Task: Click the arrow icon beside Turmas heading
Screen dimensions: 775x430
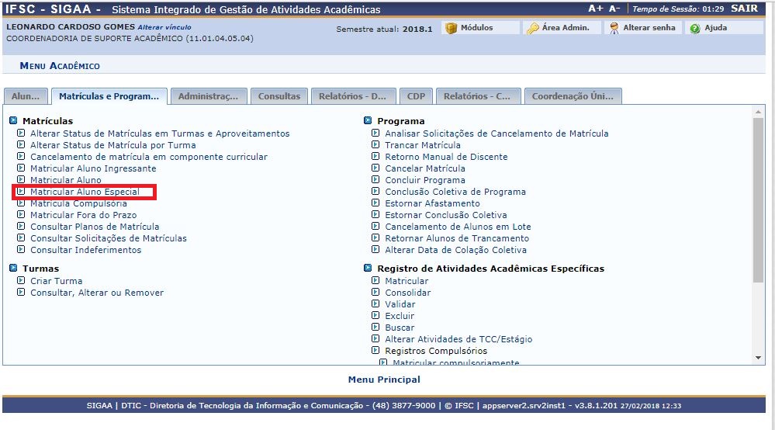Action: click(13, 269)
